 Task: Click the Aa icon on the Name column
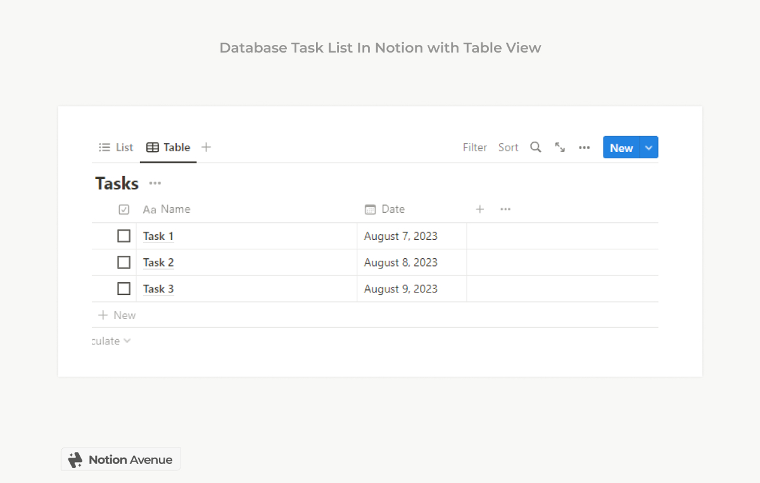[x=149, y=209]
